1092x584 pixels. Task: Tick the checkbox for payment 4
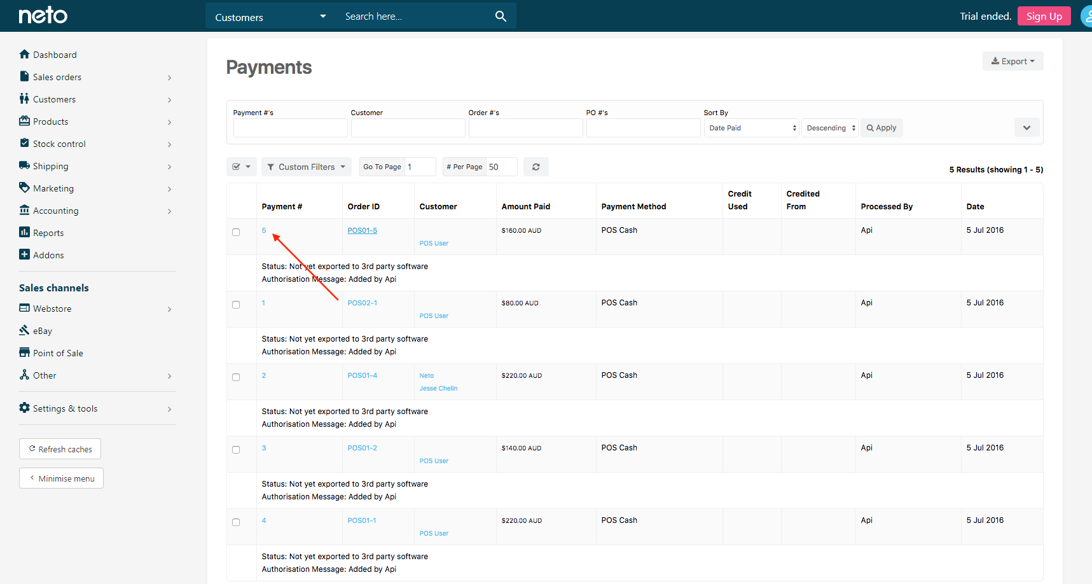236,522
